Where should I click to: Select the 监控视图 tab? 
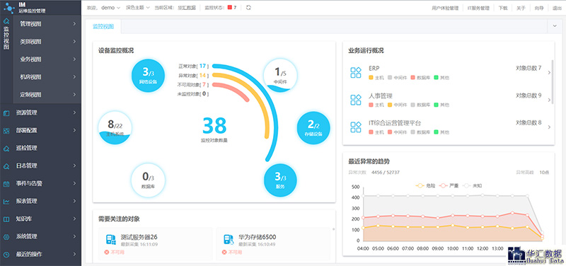coord(103,26)
